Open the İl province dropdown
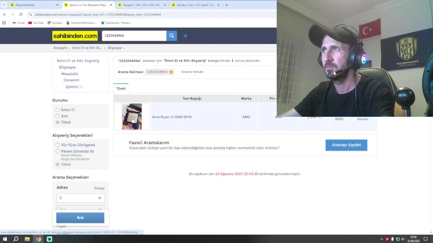Image resolution: width=433 pixels, height=243 pixels. [80, 198]
